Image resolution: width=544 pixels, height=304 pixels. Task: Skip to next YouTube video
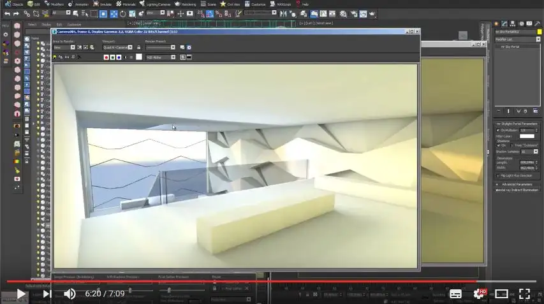(47, 294)
